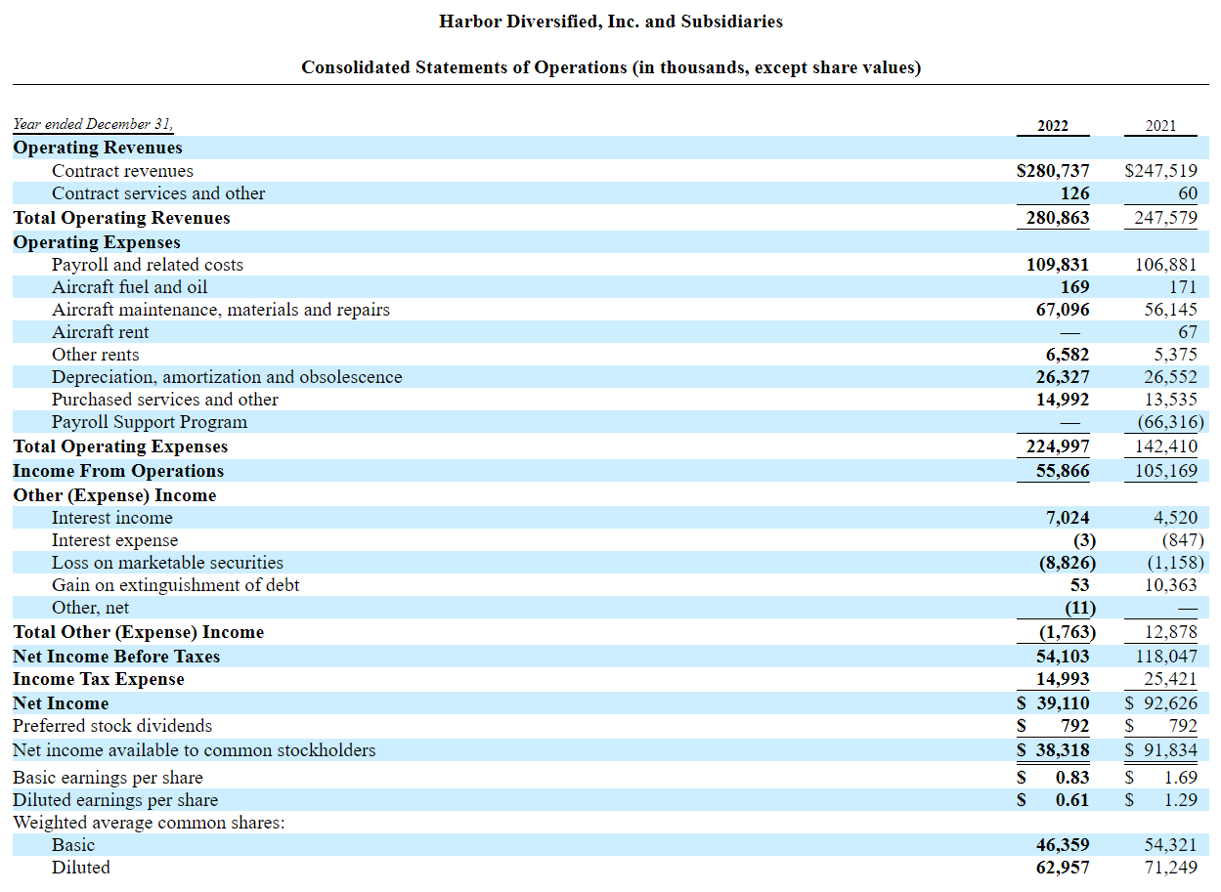This screenshot has width=1221, height=892.
Task: Select the $247,519 contract revenues value
Action: coord(1161,171)
